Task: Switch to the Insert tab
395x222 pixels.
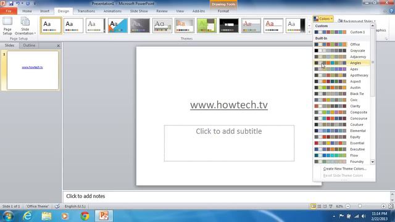Action: pos(44,11)
